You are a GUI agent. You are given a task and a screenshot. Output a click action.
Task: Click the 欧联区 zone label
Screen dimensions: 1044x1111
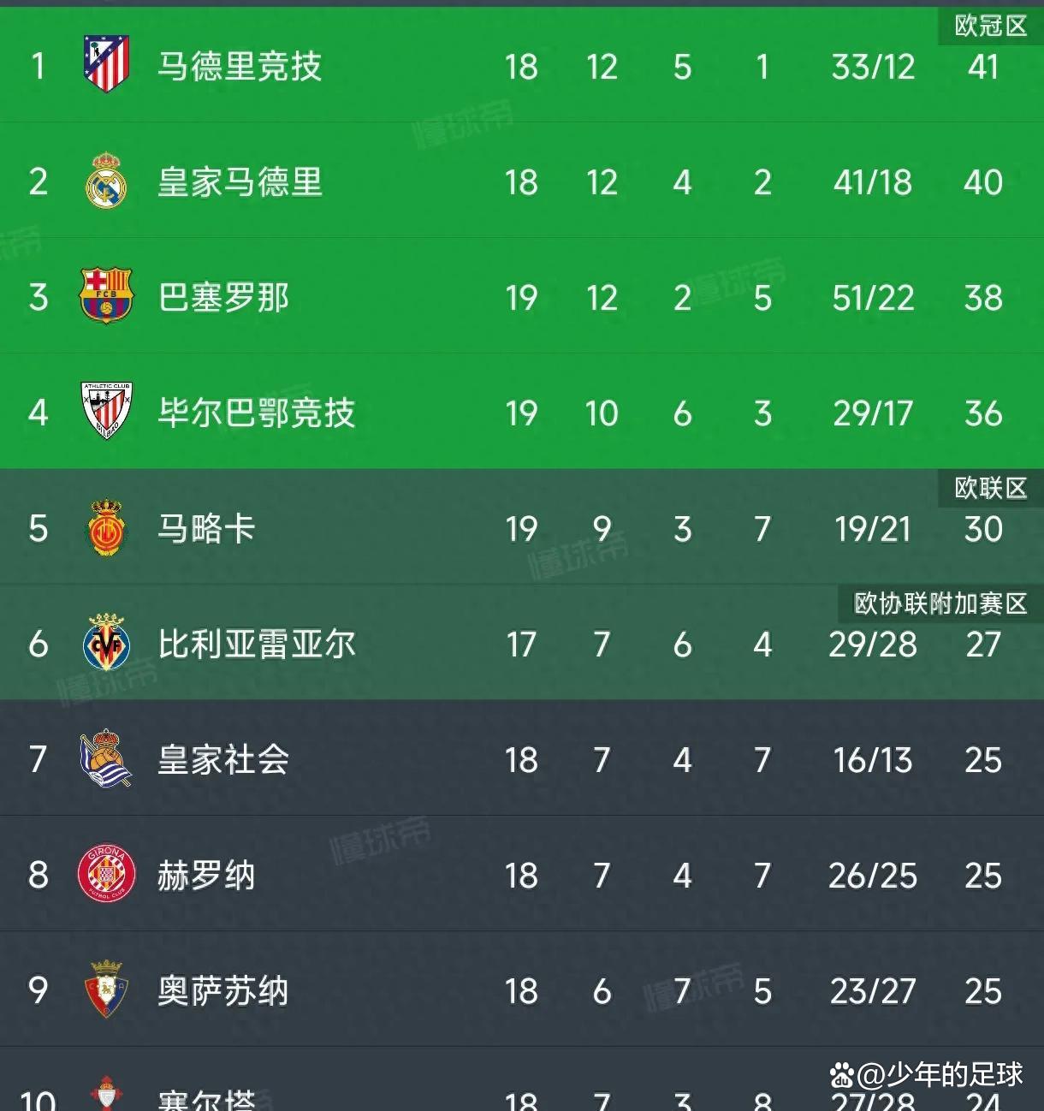point(990,488)
